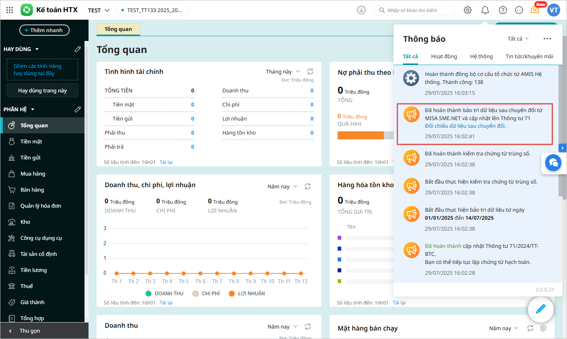Click the notification bell icon
Viewport: 567px width, 339px height.
pyautogui.click(x=485, y=10)
